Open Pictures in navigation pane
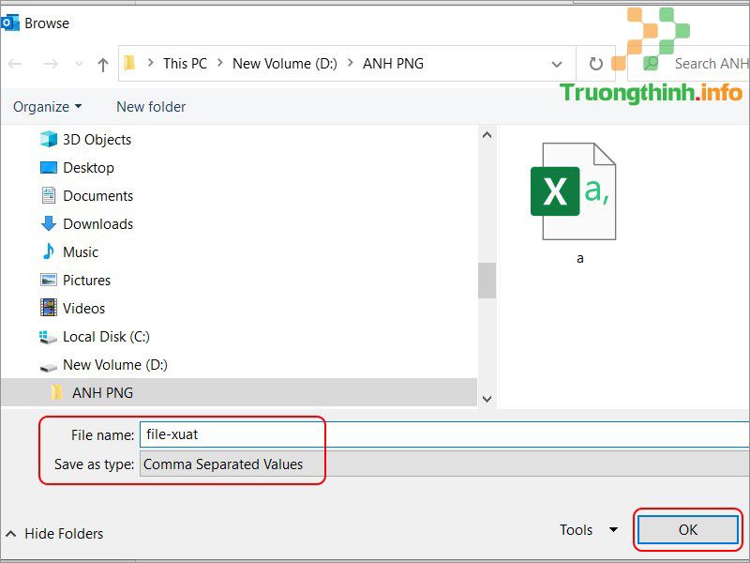Image resolution: width=750 pixels, height=563 pixels. (86, 280)
